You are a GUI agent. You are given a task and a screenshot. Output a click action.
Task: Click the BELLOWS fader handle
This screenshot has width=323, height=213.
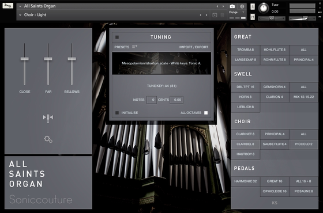(72, 59)
